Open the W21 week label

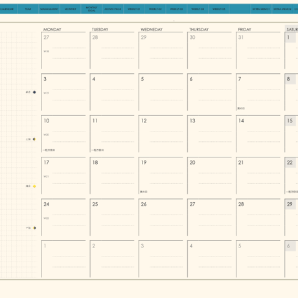46,176
